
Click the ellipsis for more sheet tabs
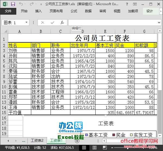click(x=24, y=141)
